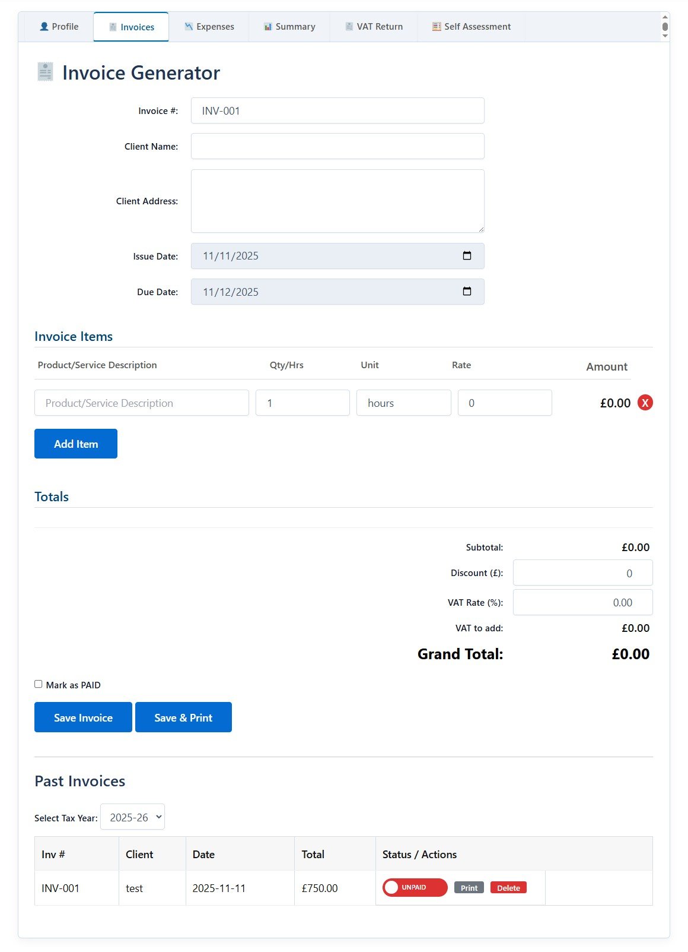Click the 'Invoice Items' section heading

tap(74, 336)
